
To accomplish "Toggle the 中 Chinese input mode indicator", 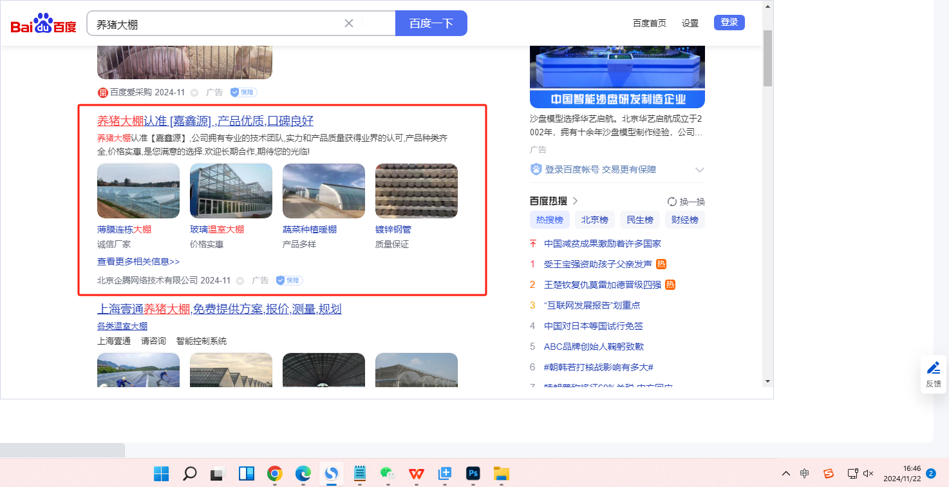I will (805, 473).
